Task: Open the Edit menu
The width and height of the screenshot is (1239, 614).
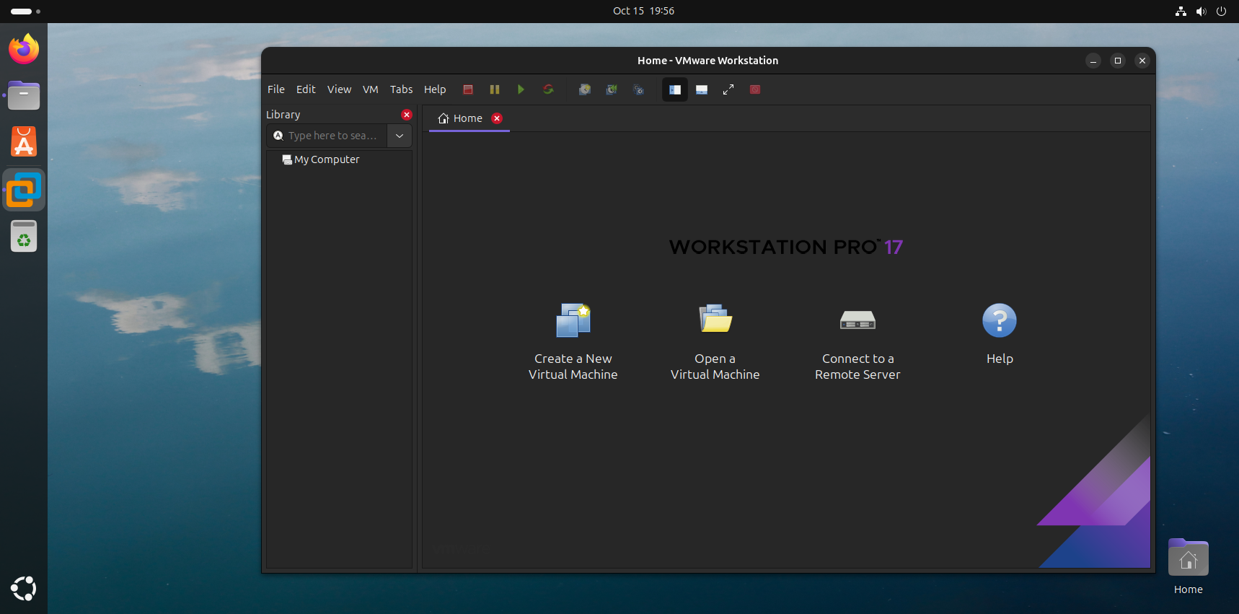Action: pyautogui.click(x=306, y=89)
